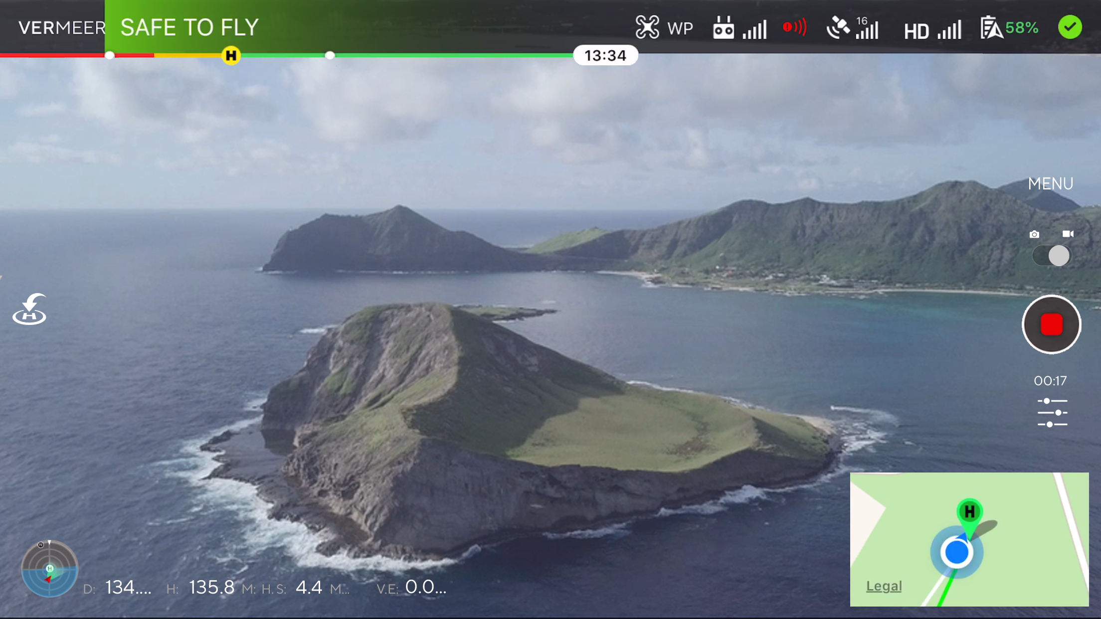Select the video camera mode icon

[1068, 234]
